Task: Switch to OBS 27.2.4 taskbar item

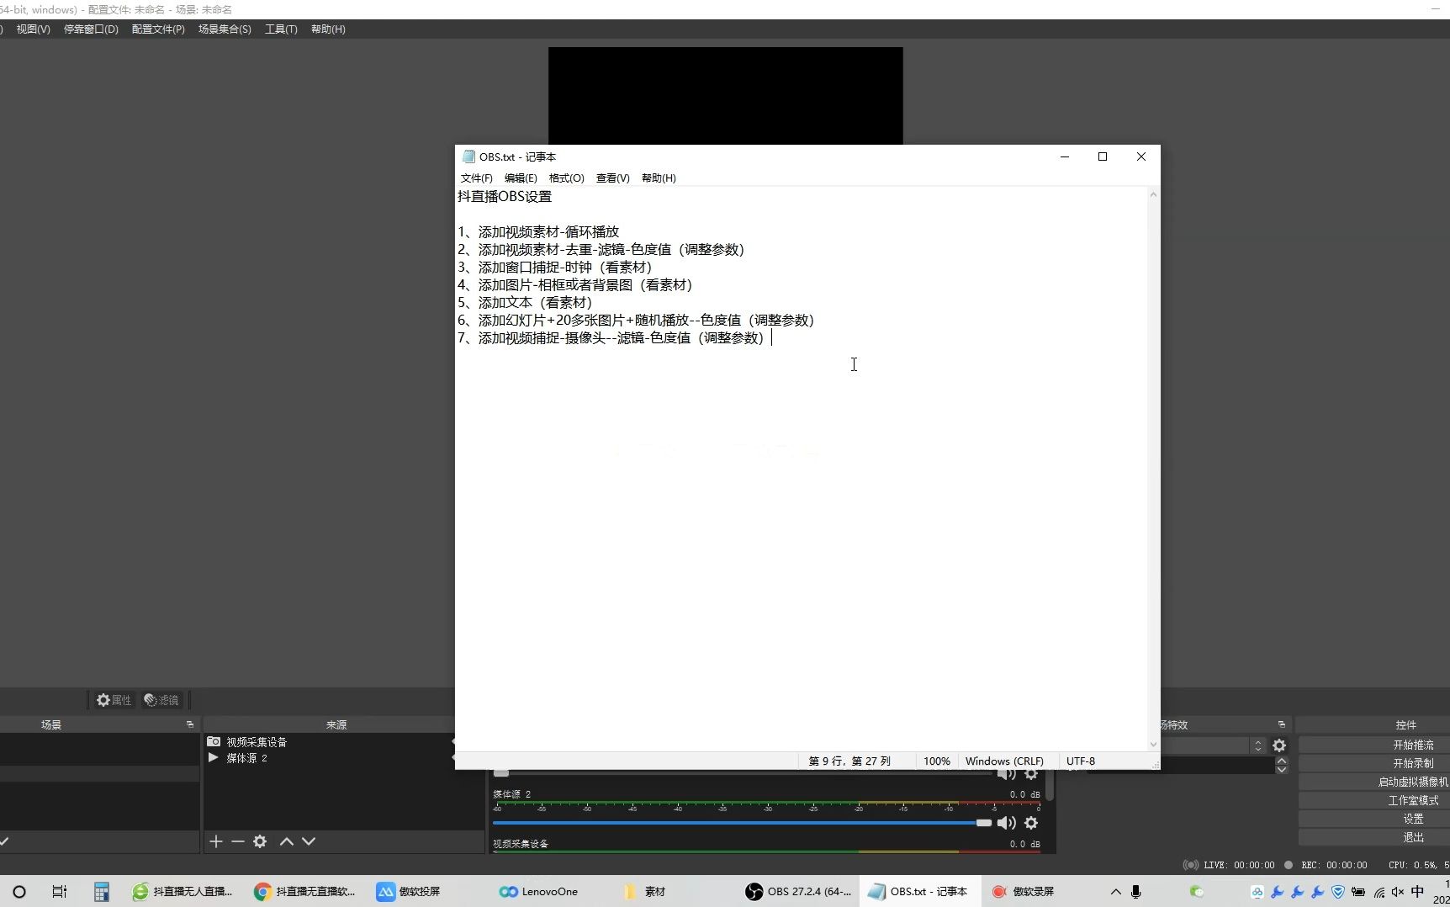Action: tap(799, 892)
